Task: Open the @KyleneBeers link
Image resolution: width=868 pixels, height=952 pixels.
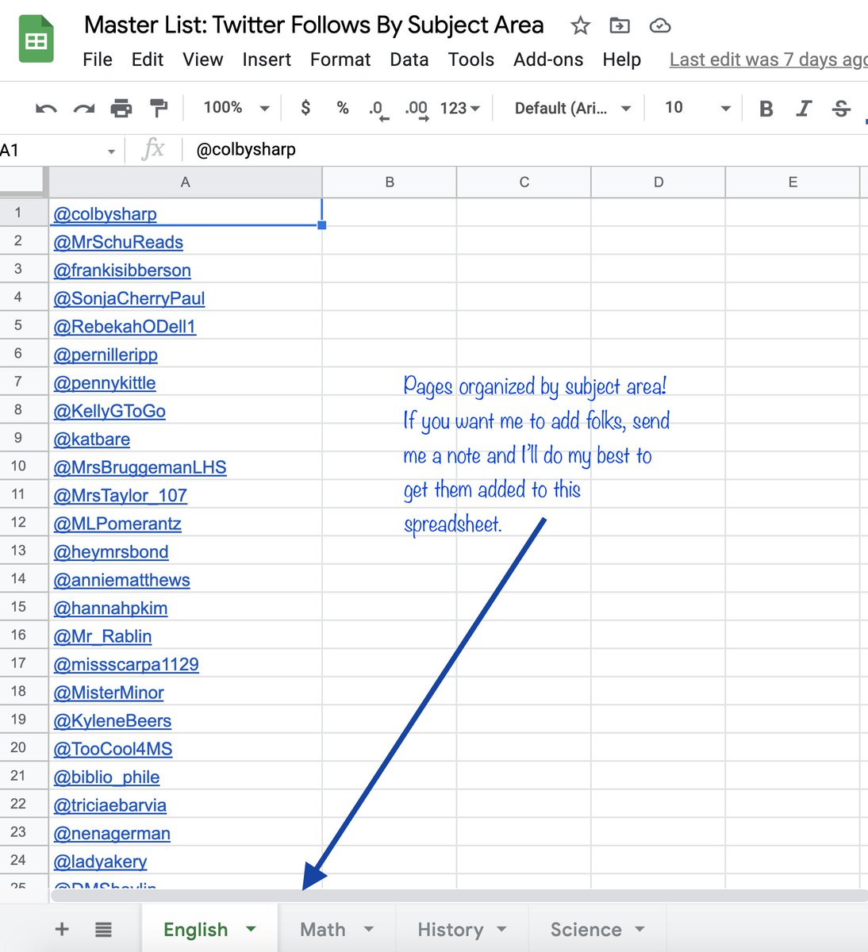Action: 113,720
